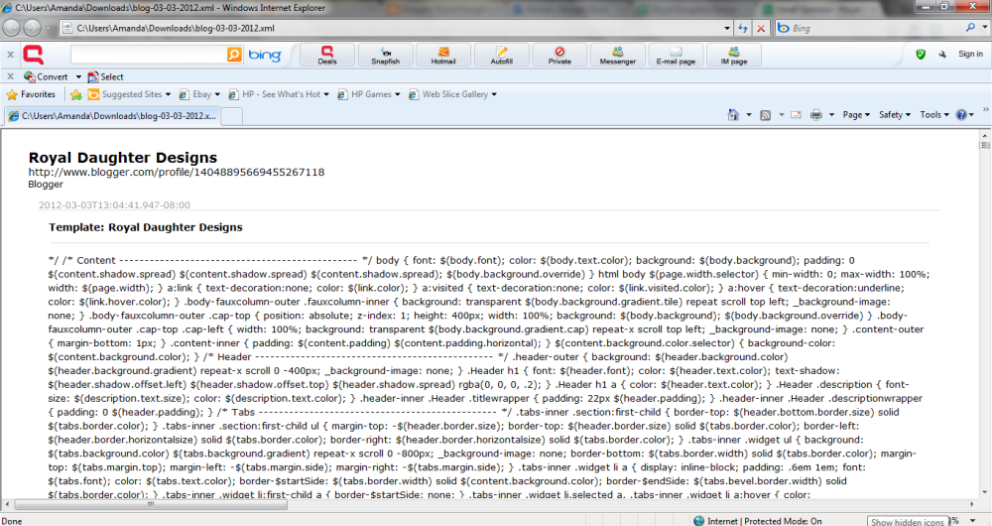The width and height of the screenshot is (992, 526).
Task: Click the Hotmail toolbar icon
Action: [x=442, y=55]
